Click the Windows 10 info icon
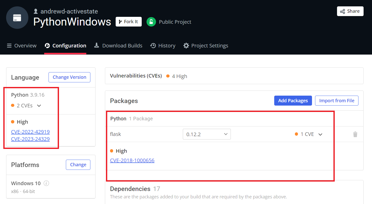Screen dimensions: 372x204 pyautogui.click(x=46, y=183)
